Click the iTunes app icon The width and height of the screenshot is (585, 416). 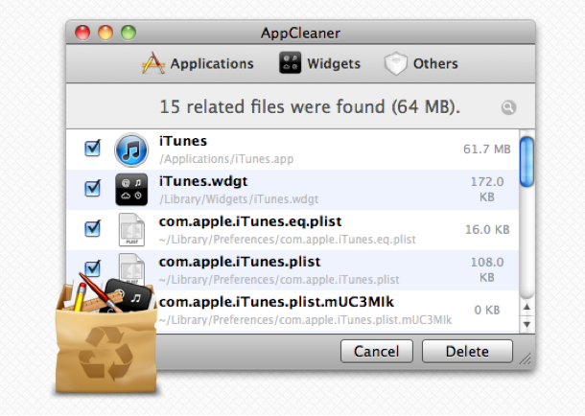point(130,150)
